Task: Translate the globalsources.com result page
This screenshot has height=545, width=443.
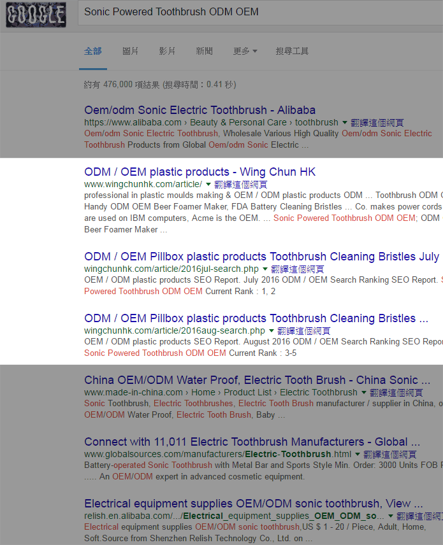Action: tap(390, 455)
